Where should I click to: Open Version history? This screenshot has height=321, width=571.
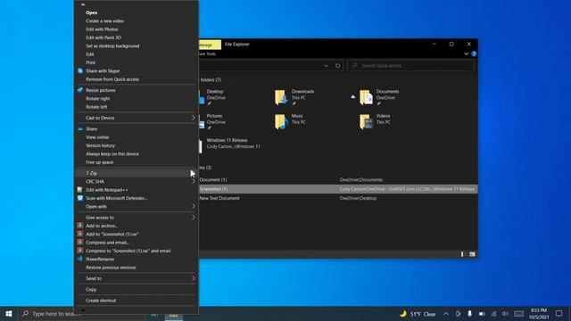(x=100, y=145)
